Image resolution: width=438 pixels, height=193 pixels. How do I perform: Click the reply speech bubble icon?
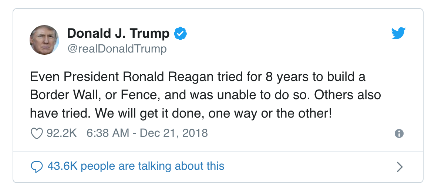[x=36, y=166]
